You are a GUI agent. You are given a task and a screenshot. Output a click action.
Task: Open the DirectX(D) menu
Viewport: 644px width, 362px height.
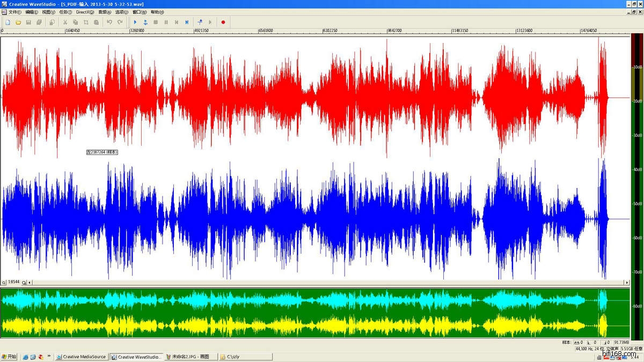85,12
